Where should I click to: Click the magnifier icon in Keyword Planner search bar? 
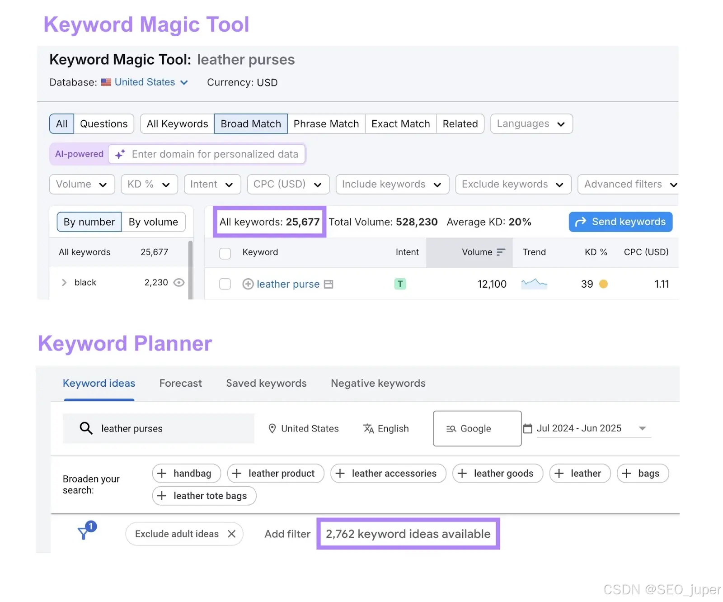tap(85, 428)
